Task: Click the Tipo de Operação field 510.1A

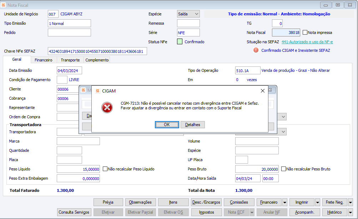Action: point(248,71)
